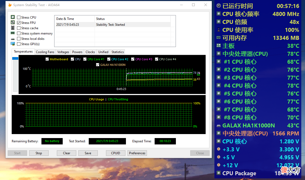Image resolution: width=305 pixels, height=180 pixels.
Task: Toggle the GALAX HA1K1000N graph checkbox
Action: click(98, 65)
